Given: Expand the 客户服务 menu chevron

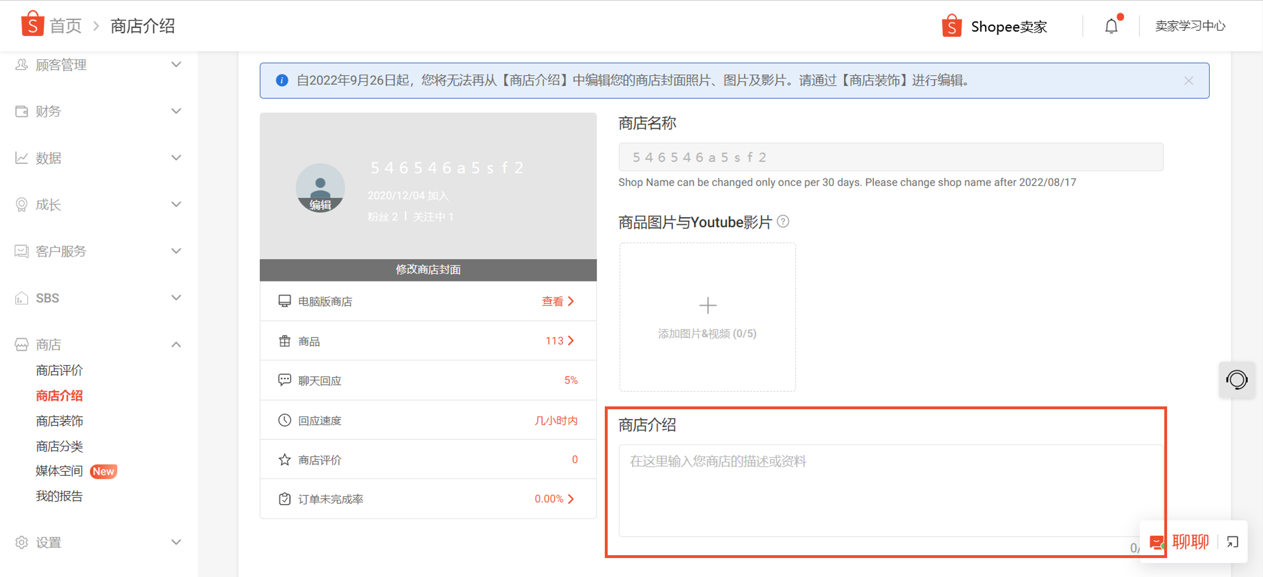Looking at the screenshot, I should pyautogui.click(x=176, y=251).
